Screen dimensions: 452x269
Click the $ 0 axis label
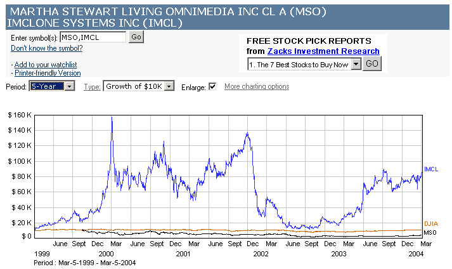(x=27, y=236)
